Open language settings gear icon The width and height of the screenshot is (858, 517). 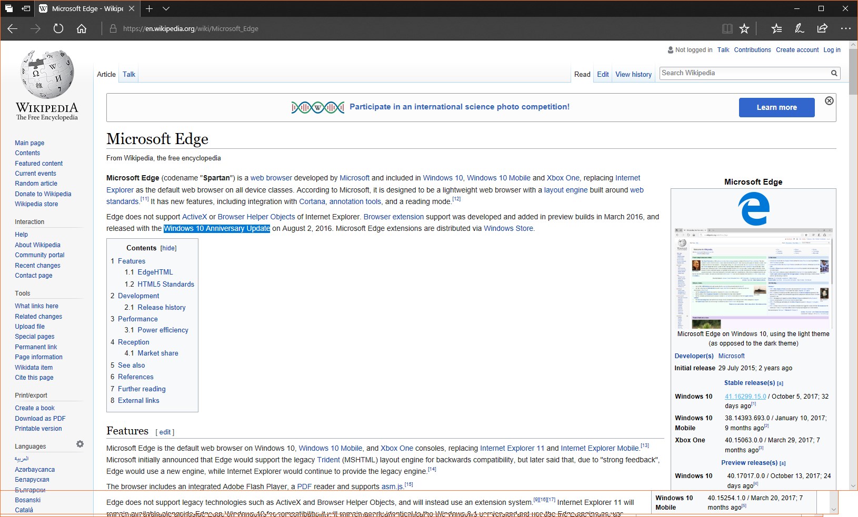80,444
